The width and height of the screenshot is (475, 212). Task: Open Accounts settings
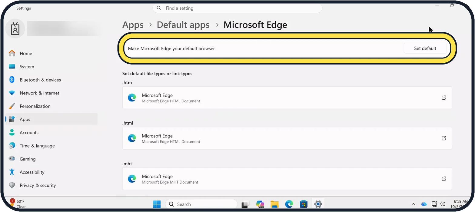tap(51, 132)
